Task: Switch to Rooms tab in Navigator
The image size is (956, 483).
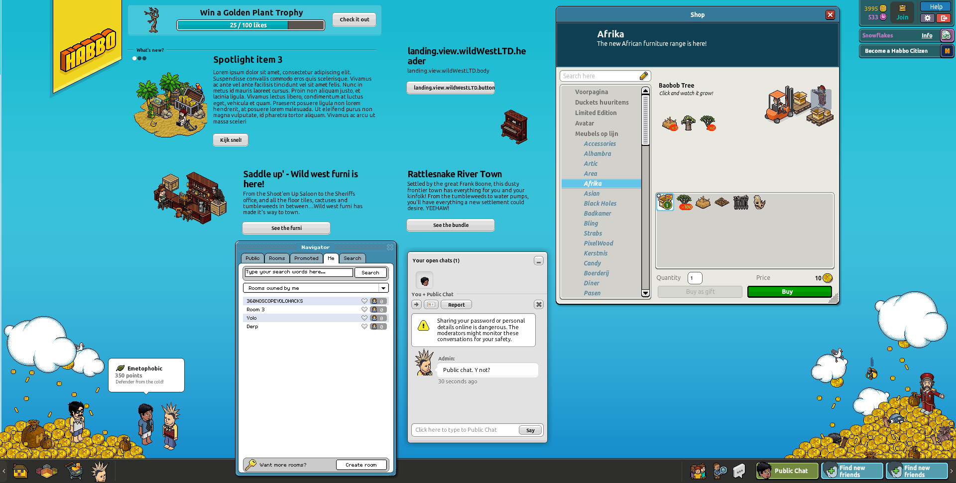Action: [x=277, y=258]
